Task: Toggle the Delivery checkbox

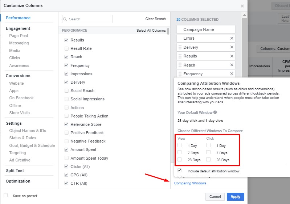Action: click(66, 82)
